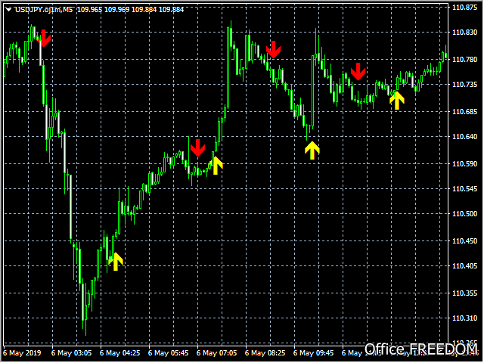Click the yellow buy arrow under the 110.735 candles
Image resolution: width=484 pixels, height=363 pixels.
(396, 101)
